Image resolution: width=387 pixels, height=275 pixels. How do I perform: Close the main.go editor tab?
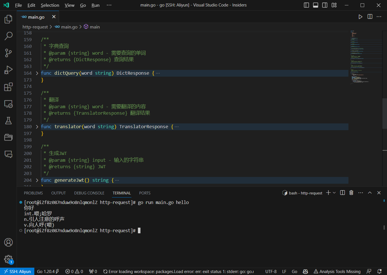[x=54, y=17]
